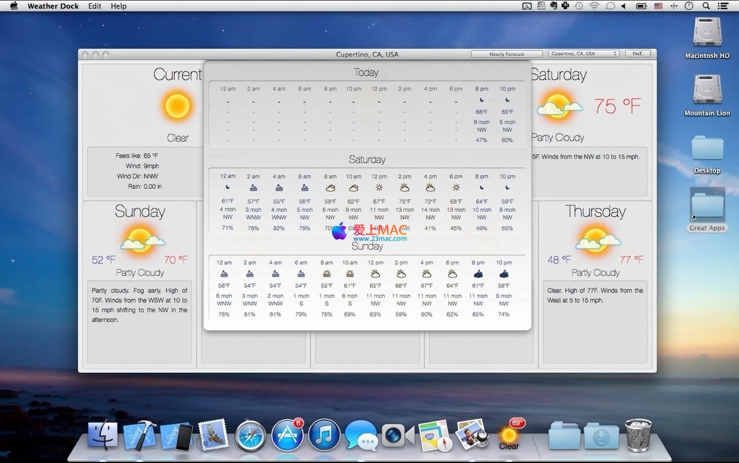Click Saturday's partly cloudy weather icon
Screen dimensions: 739x463
click(559, 106)
